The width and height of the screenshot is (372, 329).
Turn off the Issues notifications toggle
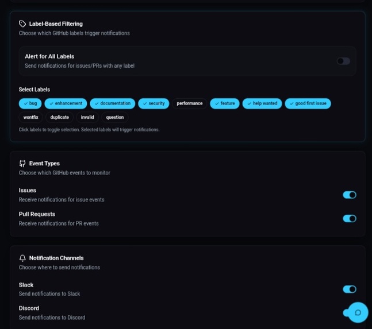(x=350, y=195)
